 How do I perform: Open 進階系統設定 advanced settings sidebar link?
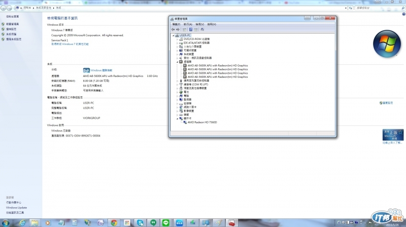14,39
